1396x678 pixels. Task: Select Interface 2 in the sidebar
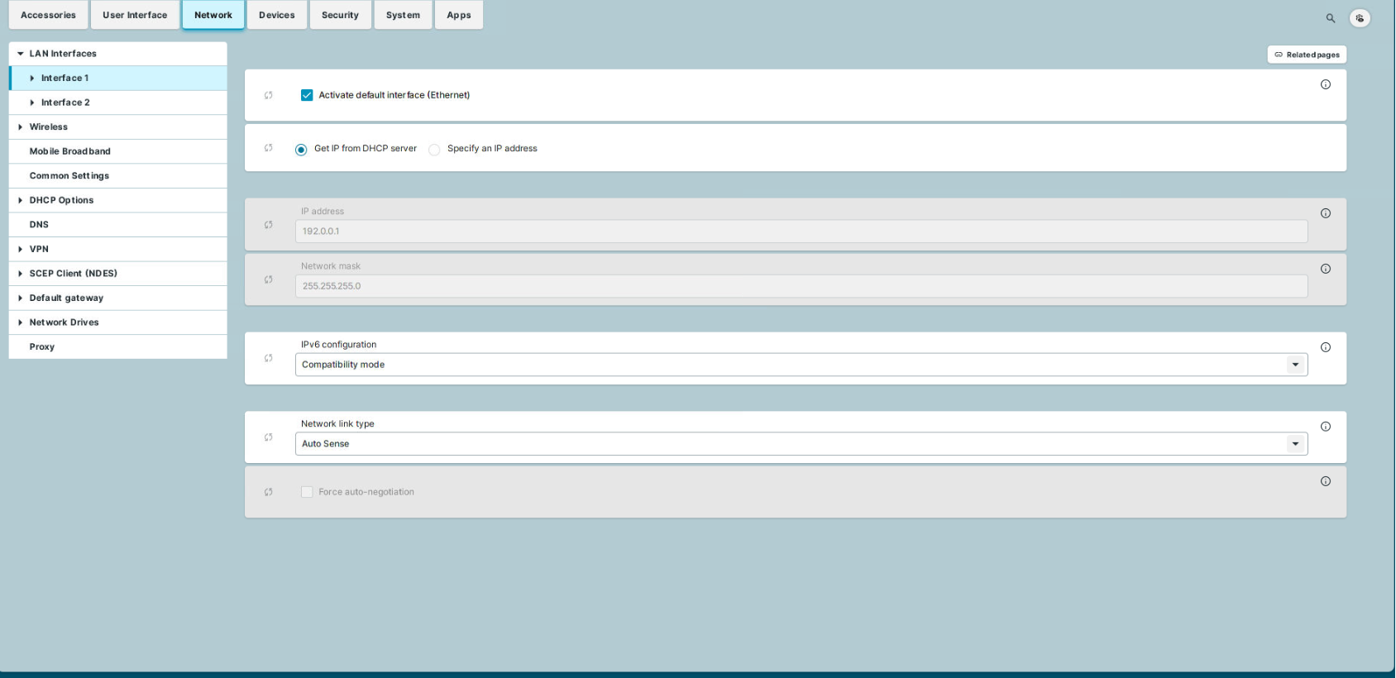click(x=65, y=103)
